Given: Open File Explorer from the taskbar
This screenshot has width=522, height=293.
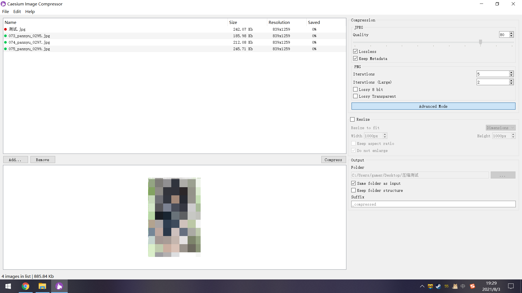Looking at the screenshot, I should point(42,286).
